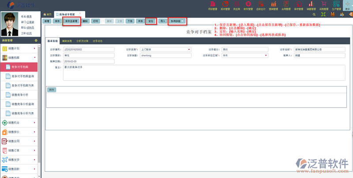Open 采购管理 shopping cart icon

click(x=324, y=4)
